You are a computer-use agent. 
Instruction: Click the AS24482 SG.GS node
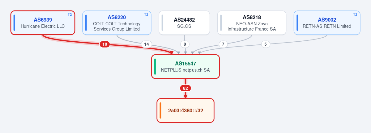point(184,23)
